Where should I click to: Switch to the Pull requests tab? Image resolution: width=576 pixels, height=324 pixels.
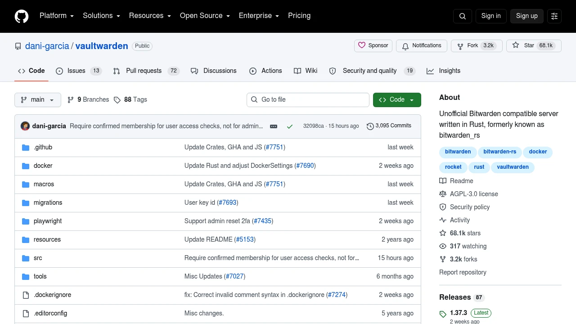[x=146, y=71]
